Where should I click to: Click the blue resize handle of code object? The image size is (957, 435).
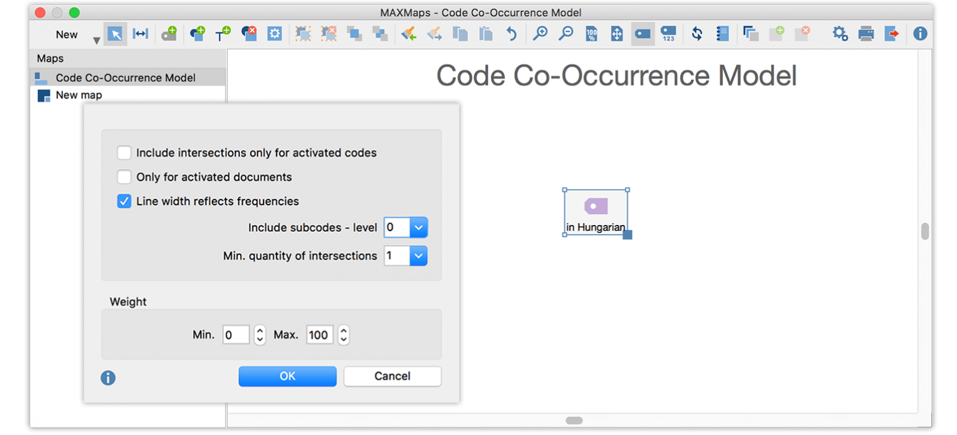[627, 235]
